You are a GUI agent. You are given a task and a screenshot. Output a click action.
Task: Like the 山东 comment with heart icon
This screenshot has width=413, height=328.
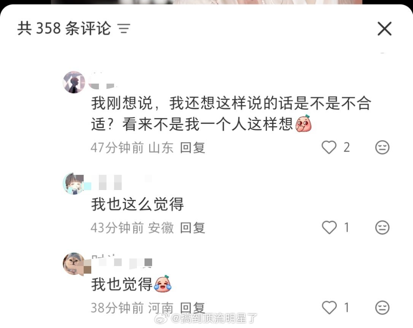(329, 147)
